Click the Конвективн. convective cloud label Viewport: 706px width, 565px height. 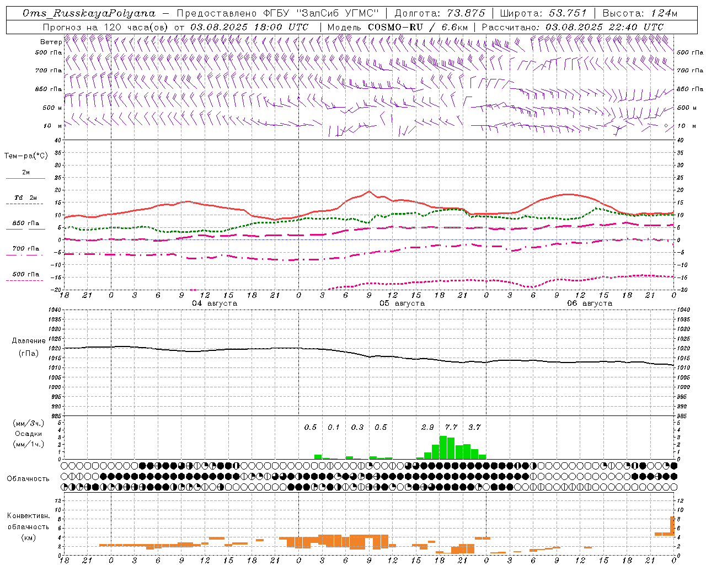[x=28, y=516]
